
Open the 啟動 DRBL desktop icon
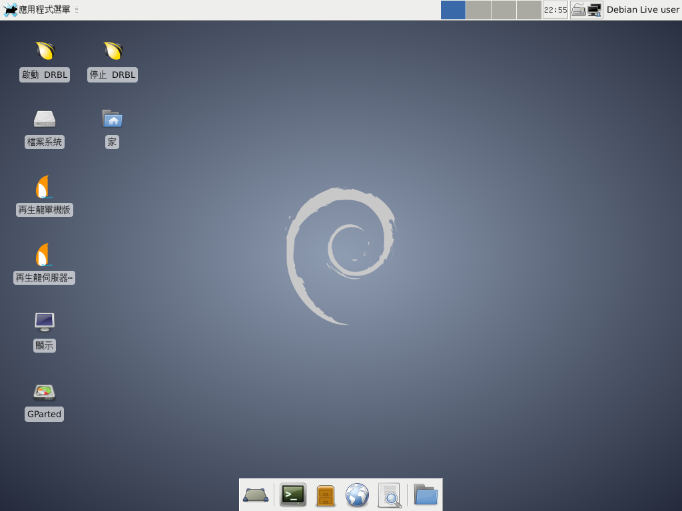[45, 51]
